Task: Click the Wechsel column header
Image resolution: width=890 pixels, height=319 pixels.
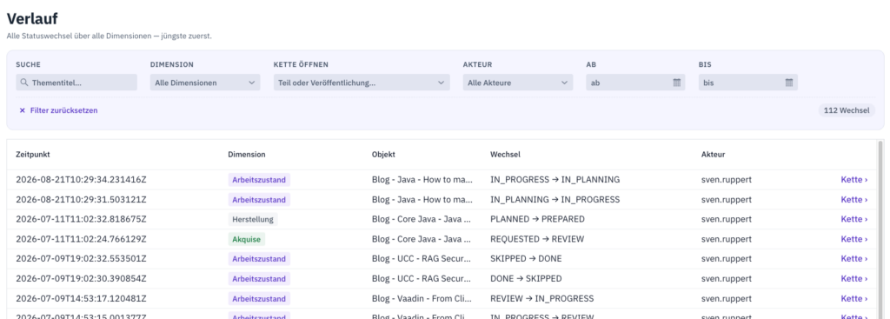Action: [x=505, y=155]
